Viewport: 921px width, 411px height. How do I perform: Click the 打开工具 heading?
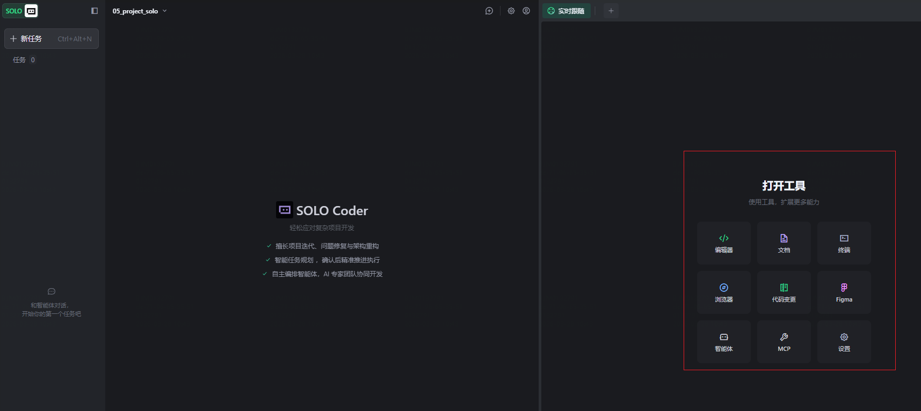coord(784,186)
